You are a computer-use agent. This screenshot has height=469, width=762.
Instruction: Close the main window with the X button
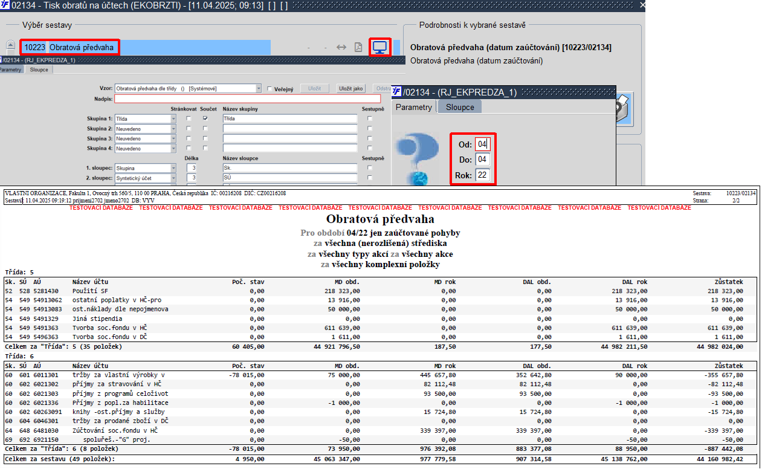point(642,5)
